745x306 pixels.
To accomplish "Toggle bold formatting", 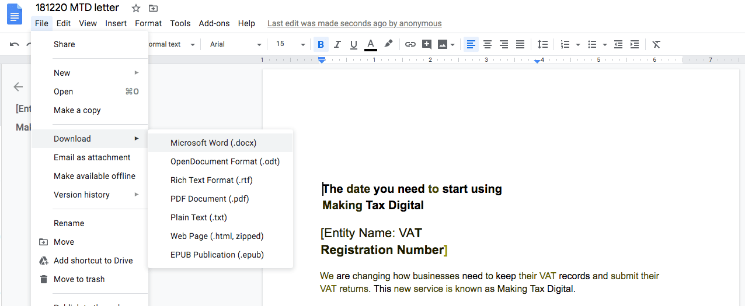I will [321, 44].
